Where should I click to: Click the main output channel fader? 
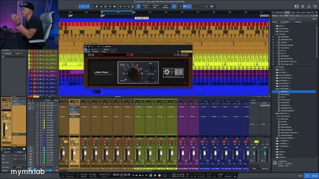(254, 154)
